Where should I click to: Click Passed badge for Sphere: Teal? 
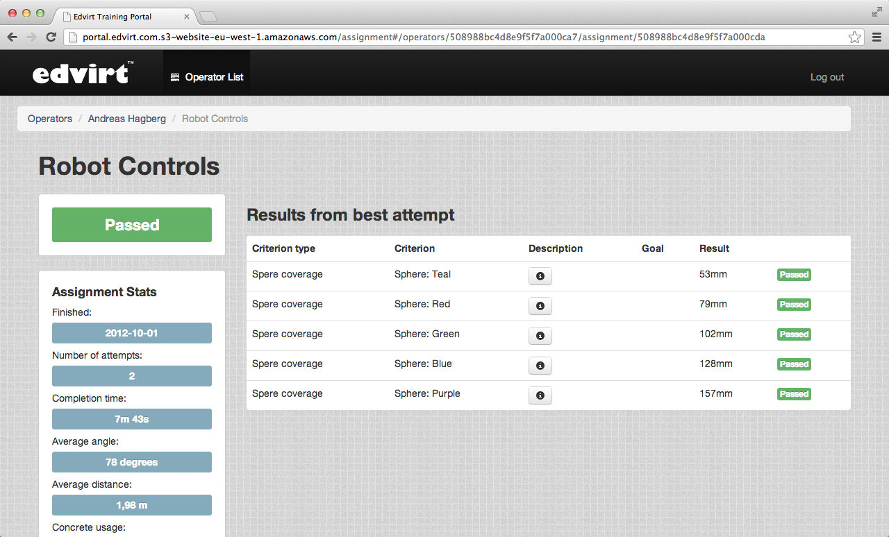[x=794, y=275]
